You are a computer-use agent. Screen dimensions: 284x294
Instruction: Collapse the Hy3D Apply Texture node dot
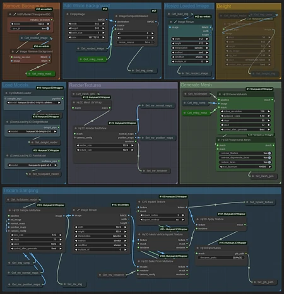198,219
